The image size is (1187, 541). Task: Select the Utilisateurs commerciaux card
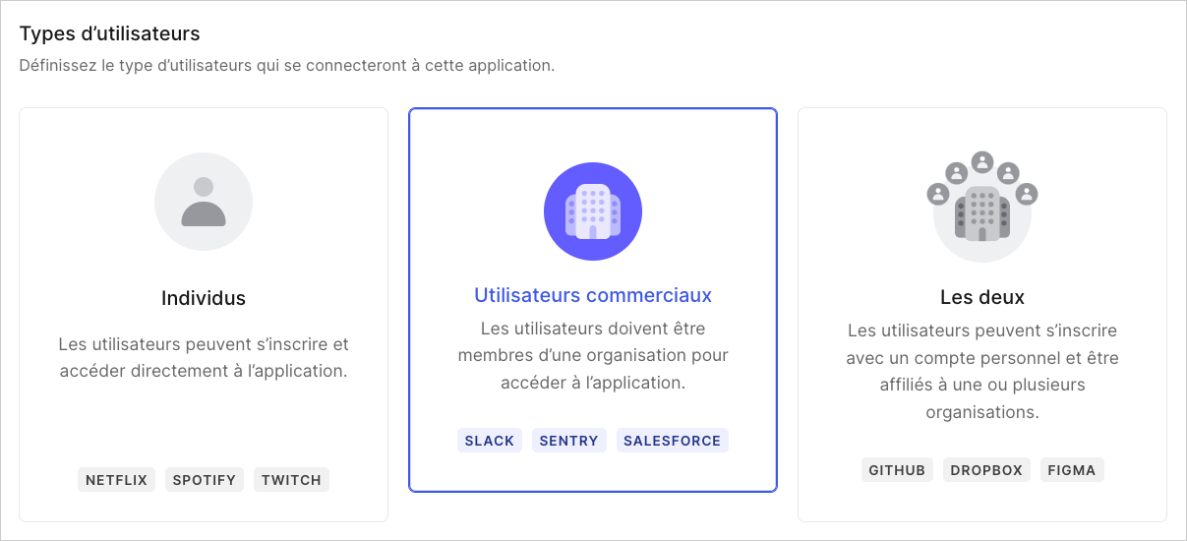(x=593, y=300)
